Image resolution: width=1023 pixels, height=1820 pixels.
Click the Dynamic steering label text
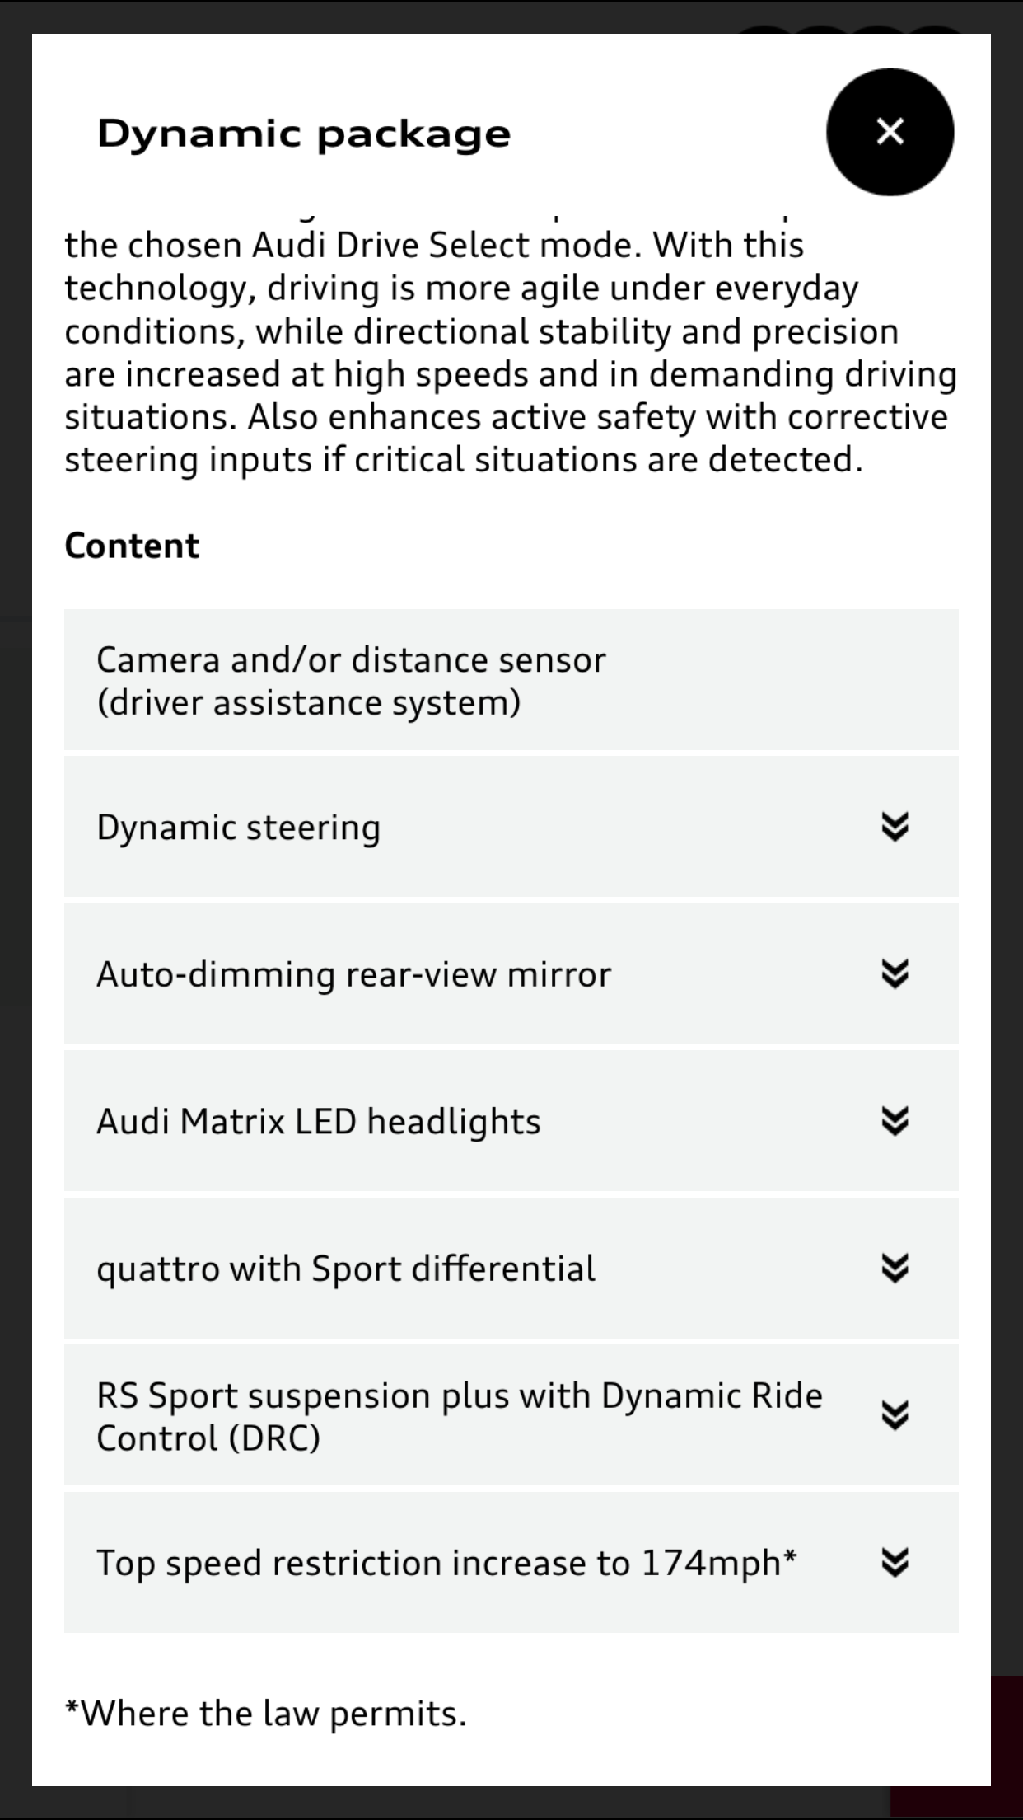click(239, 828)
